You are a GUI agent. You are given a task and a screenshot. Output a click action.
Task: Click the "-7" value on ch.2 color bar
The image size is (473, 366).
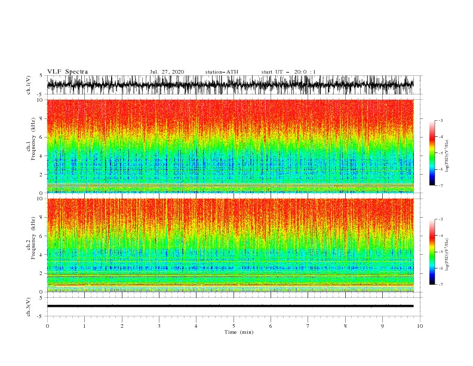point(441,284)
